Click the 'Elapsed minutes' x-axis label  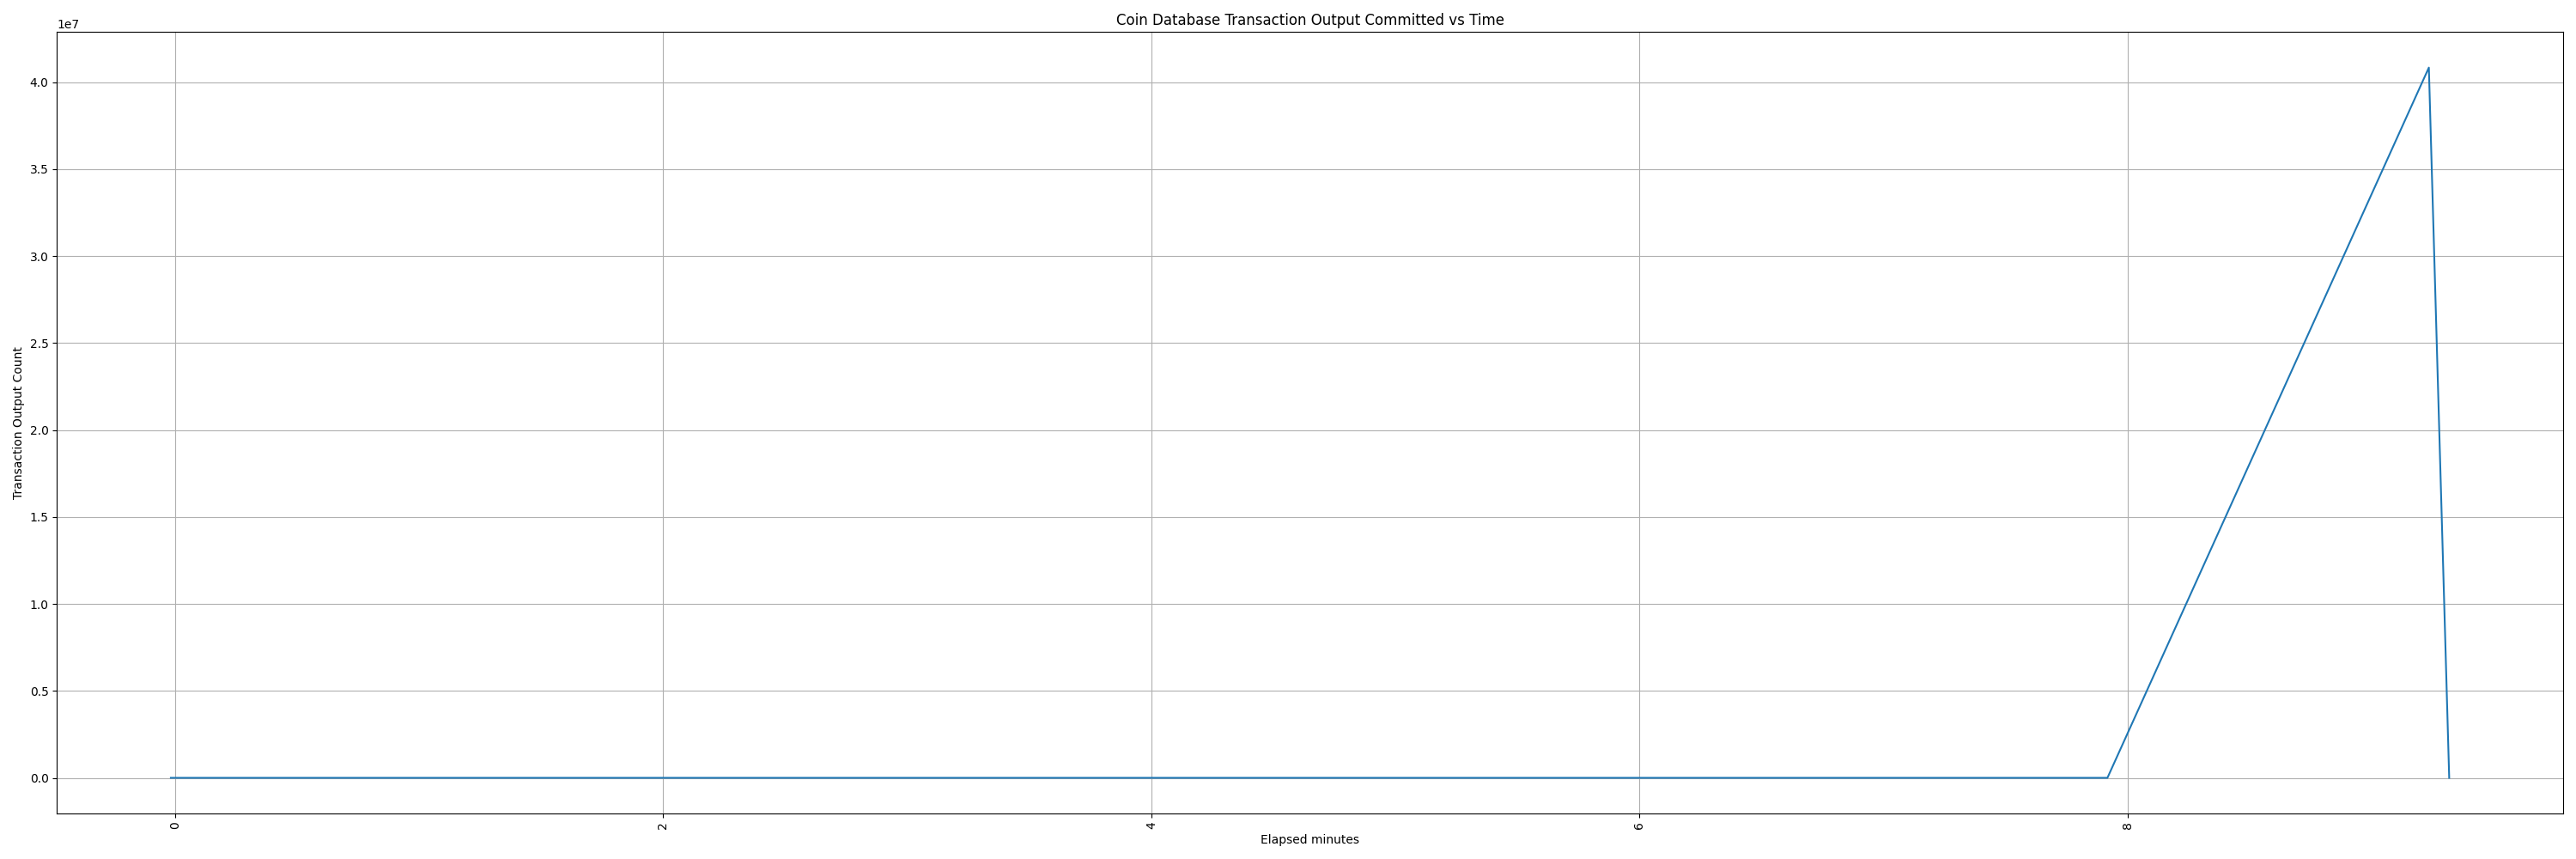pos(1309,840)
